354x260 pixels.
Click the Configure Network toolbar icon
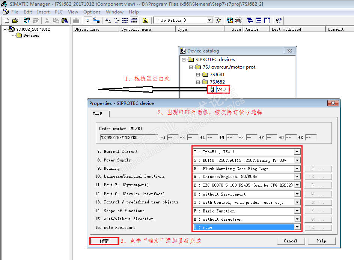230,21
